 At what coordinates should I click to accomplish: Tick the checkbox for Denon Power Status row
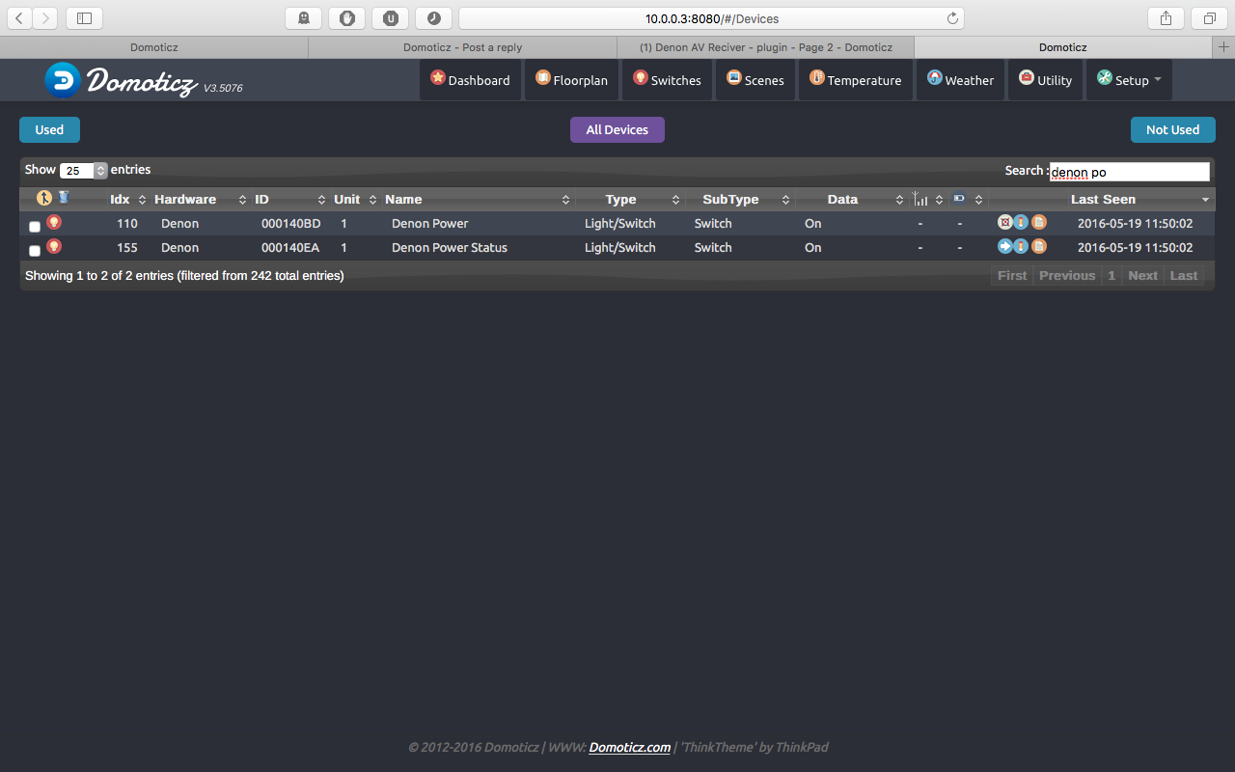tap(35, 251)
